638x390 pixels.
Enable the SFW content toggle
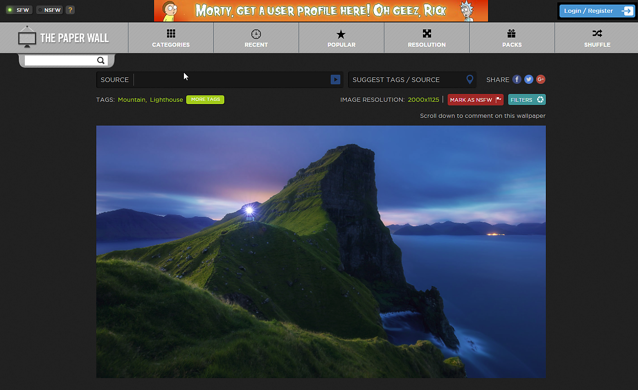coord(19,10)
